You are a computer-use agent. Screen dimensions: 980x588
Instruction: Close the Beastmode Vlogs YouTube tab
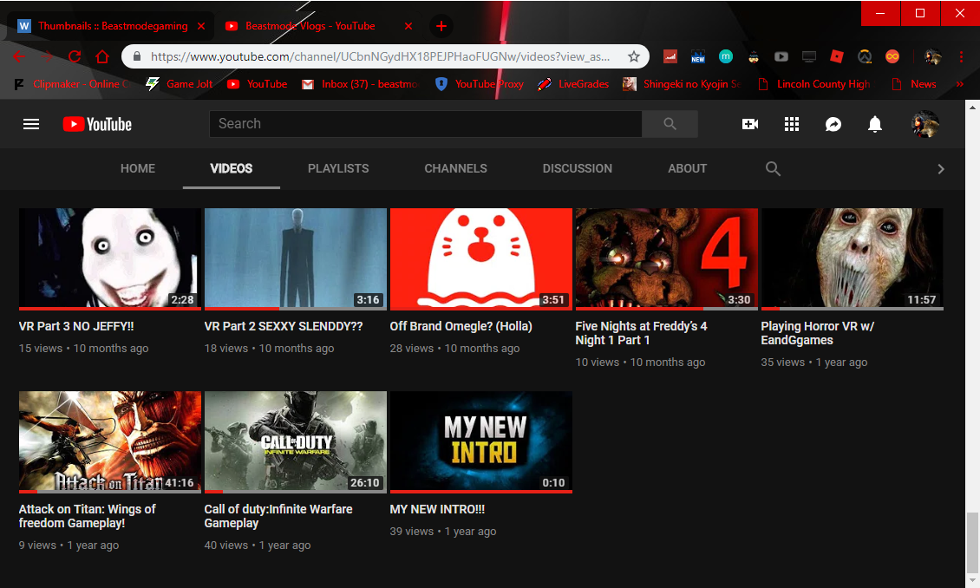tap(408, 26)
